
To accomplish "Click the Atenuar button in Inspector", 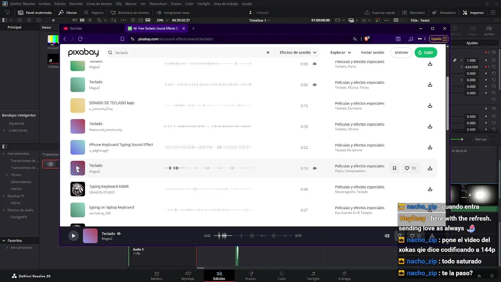I will (481, 139).
